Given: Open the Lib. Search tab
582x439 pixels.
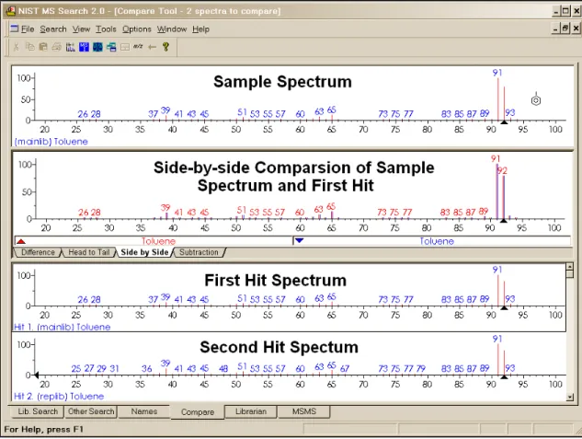Looking at the screenshot, I should 38,411.
